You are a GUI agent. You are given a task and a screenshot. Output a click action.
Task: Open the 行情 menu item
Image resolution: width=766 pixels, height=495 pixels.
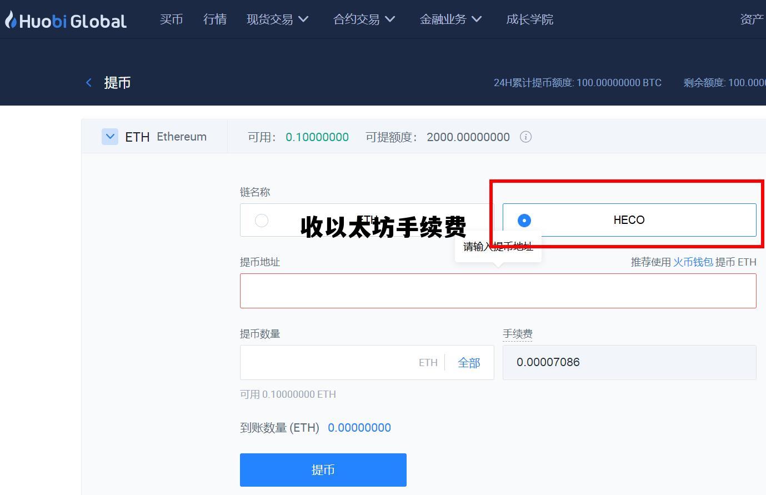point(215,19)
